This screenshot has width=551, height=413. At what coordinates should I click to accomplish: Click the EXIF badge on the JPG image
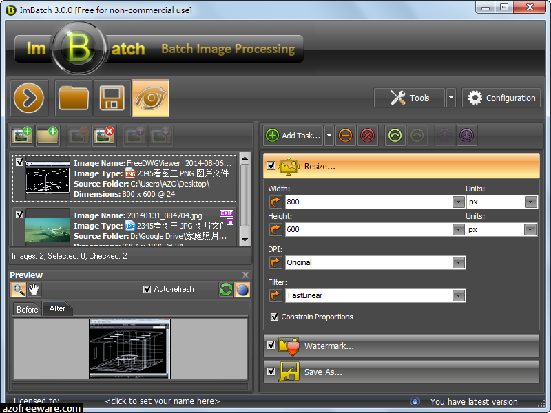(x=227, y=213)
